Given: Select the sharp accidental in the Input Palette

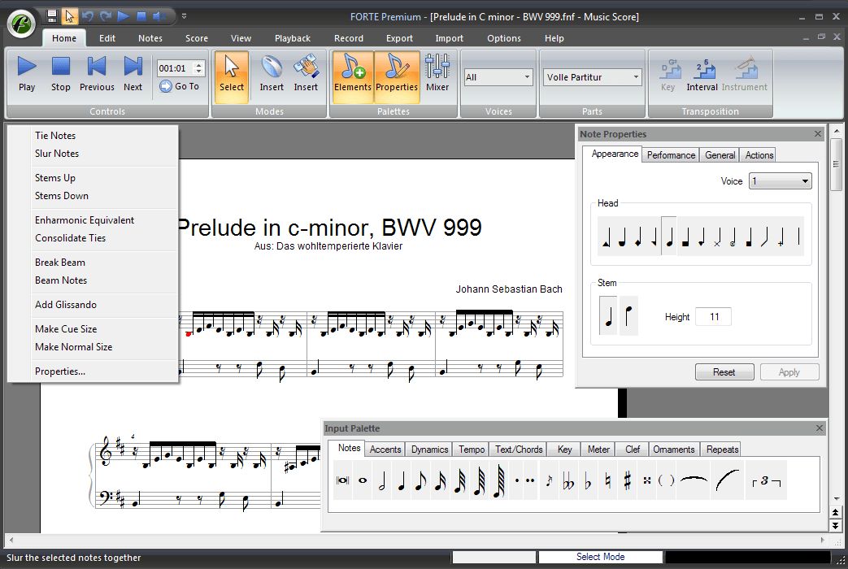Looking at the screenshot, I should (x=628, y=480).
